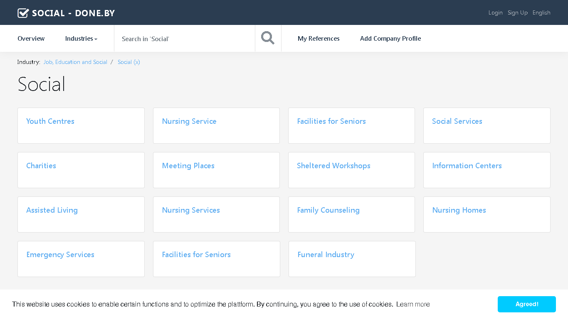The image size is (568, 319).
Task: Go to My References
Action: coord(319,39)
